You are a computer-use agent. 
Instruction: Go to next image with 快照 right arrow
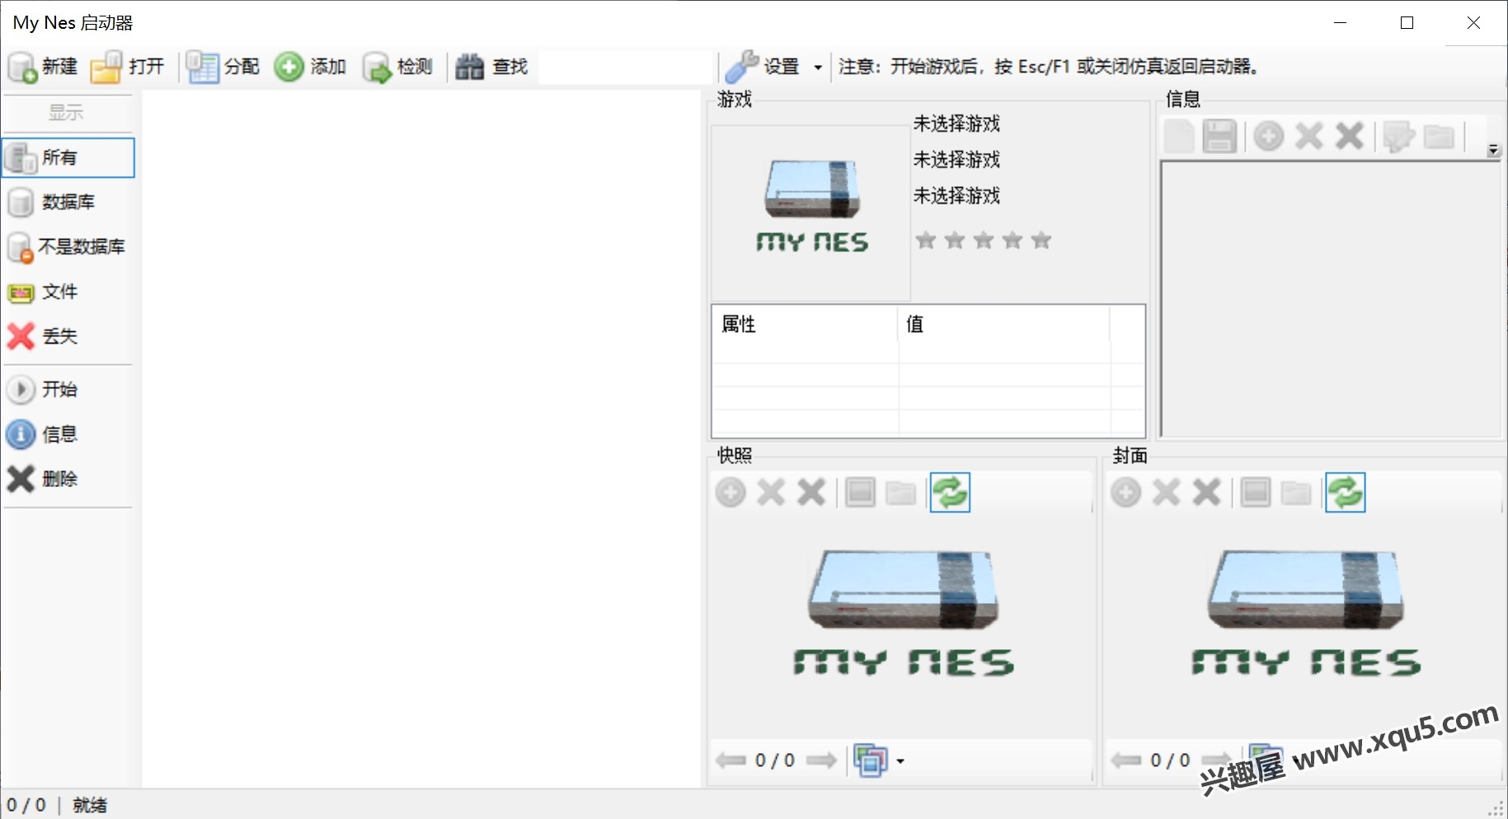(821, 760)
